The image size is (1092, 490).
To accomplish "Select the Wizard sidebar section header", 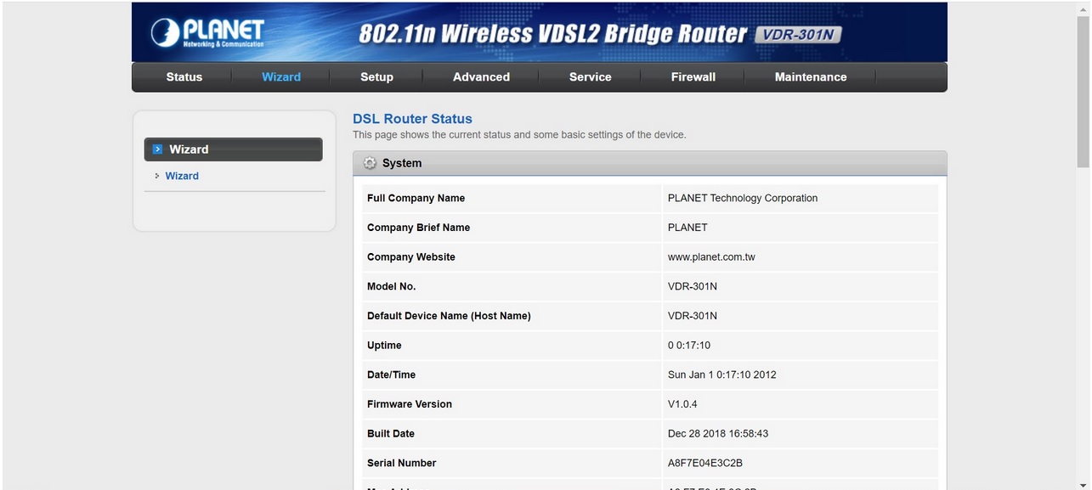I will 234,149.
